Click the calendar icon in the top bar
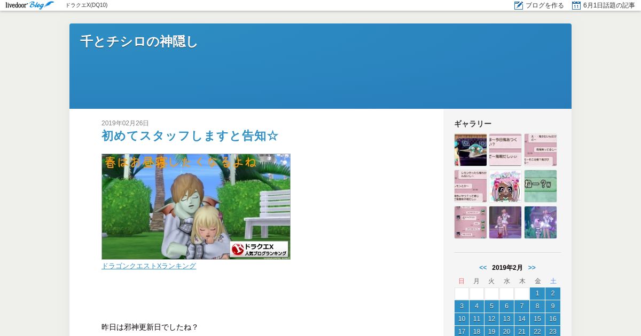 (576, 5)
